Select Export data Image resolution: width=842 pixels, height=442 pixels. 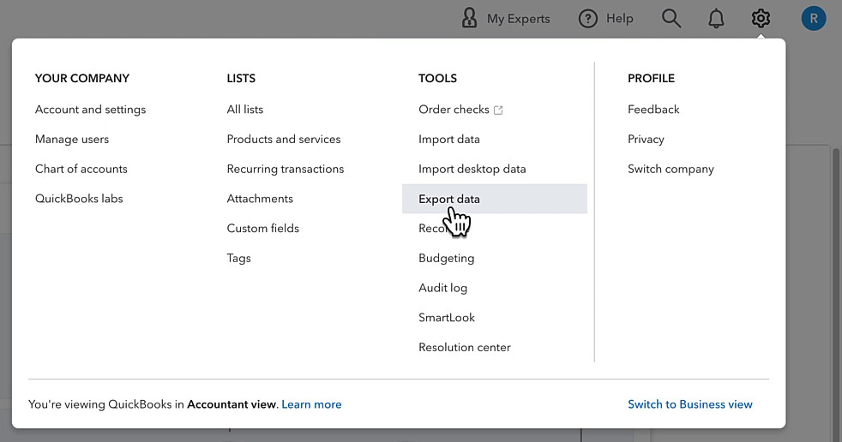coord(495,199)
